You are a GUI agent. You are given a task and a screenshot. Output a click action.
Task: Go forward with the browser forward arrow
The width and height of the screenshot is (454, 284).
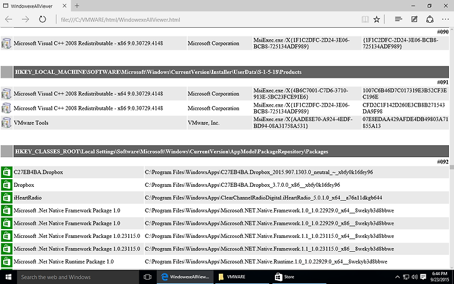coord(25,20)
